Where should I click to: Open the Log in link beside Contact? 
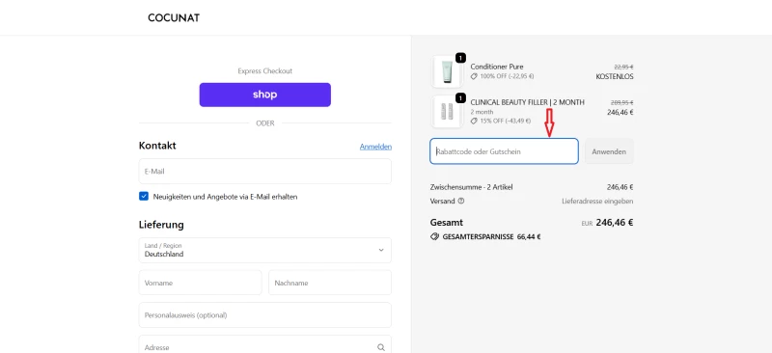[x=375, y=147]
